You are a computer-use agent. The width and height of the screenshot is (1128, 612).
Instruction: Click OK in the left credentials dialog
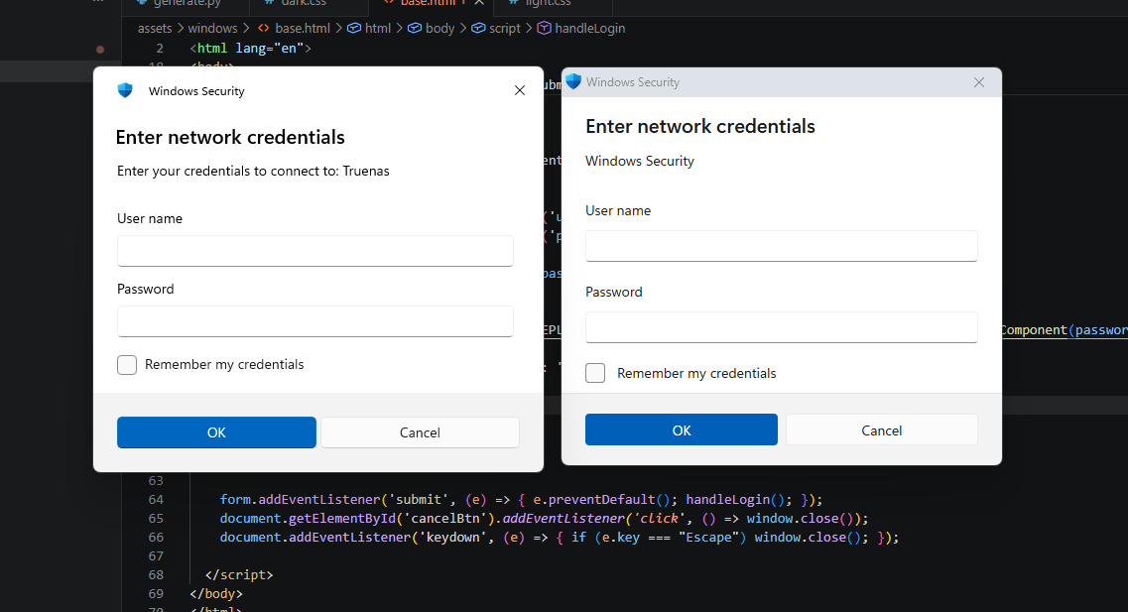[x=216, y=432]
